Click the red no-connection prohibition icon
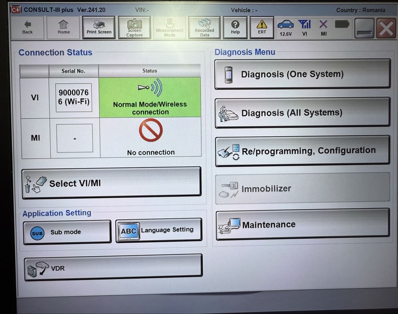Screen dimensions: 398x314 (151, 130)
